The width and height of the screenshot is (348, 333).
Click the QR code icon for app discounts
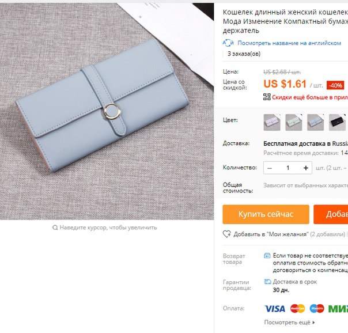267,97
